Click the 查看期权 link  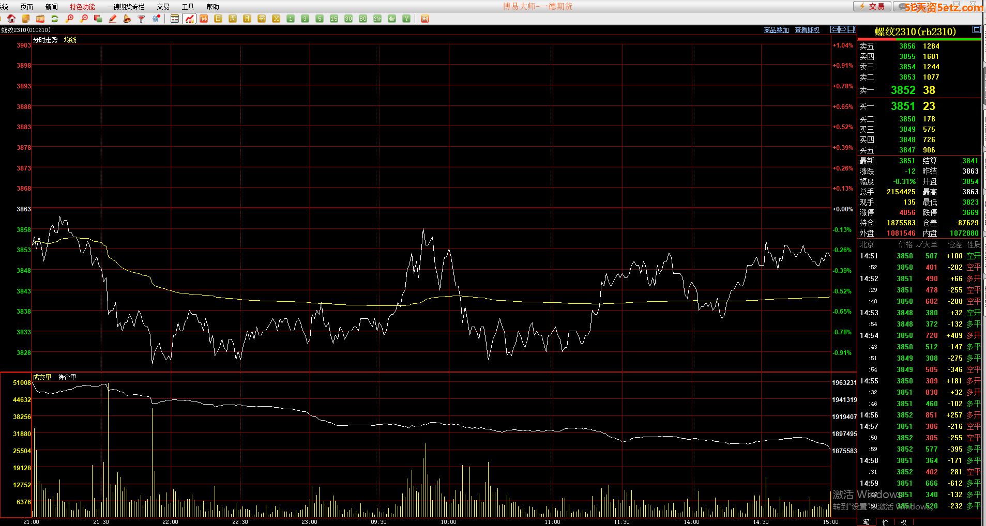click(807, 30)
